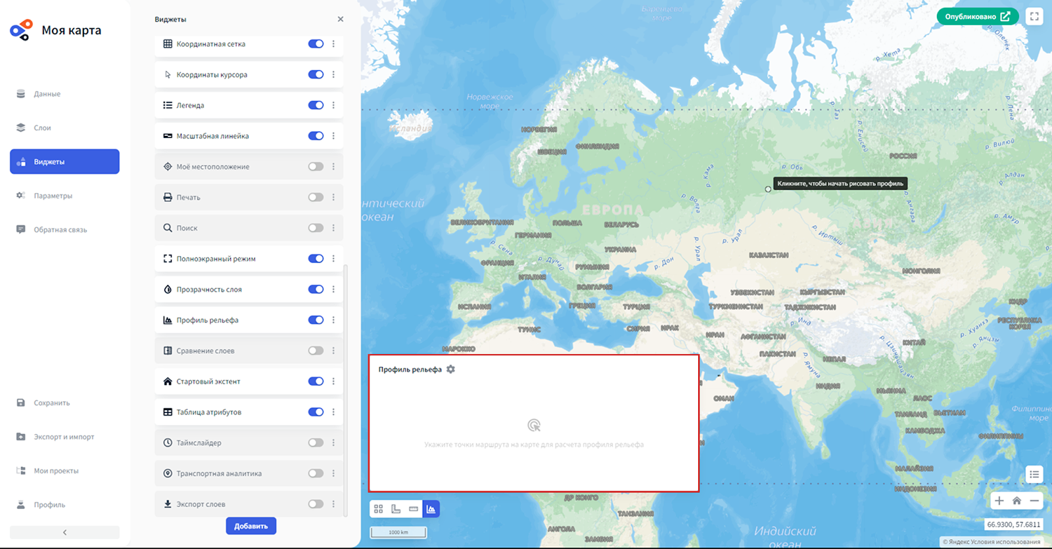1052x549 pixels.
Task: Open the Данные section
Action: click(x=64, y=94)
